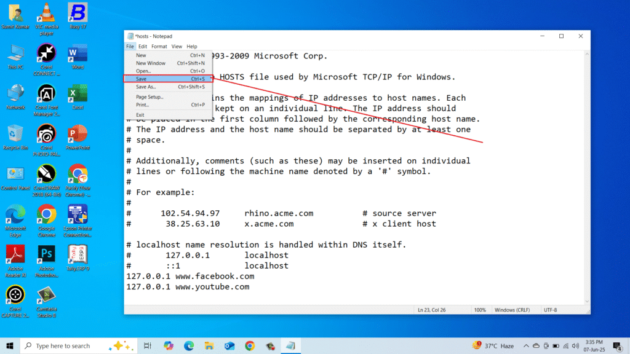The height and width of the screenshot is (354, 630).
Task: Click the line '127.0.0.1 www.facebook.com'
Action: [190, 276]
